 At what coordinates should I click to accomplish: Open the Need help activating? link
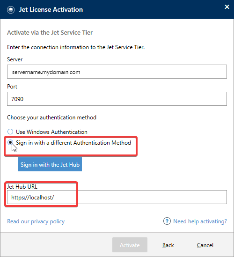(x=200, y=221)
